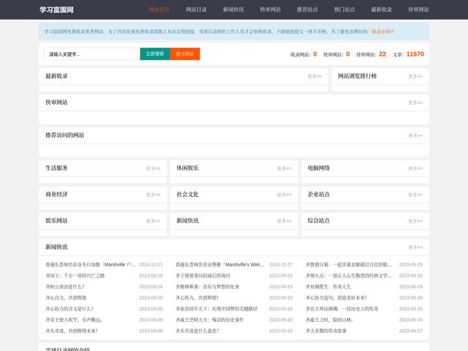Open article 齐宣王使人吹竽，乐声飘远。

(x=74, y=320)
